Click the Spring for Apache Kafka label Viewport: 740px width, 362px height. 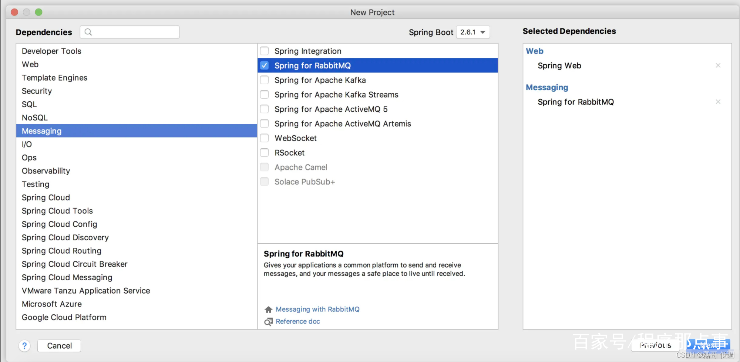[320, 80]
